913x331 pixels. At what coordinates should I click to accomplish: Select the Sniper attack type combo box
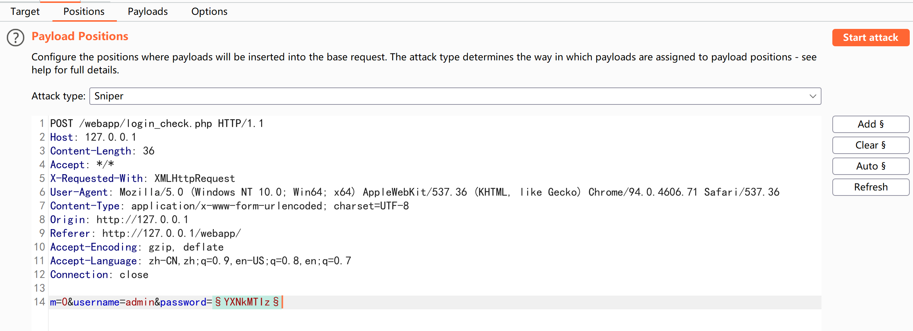434,96
